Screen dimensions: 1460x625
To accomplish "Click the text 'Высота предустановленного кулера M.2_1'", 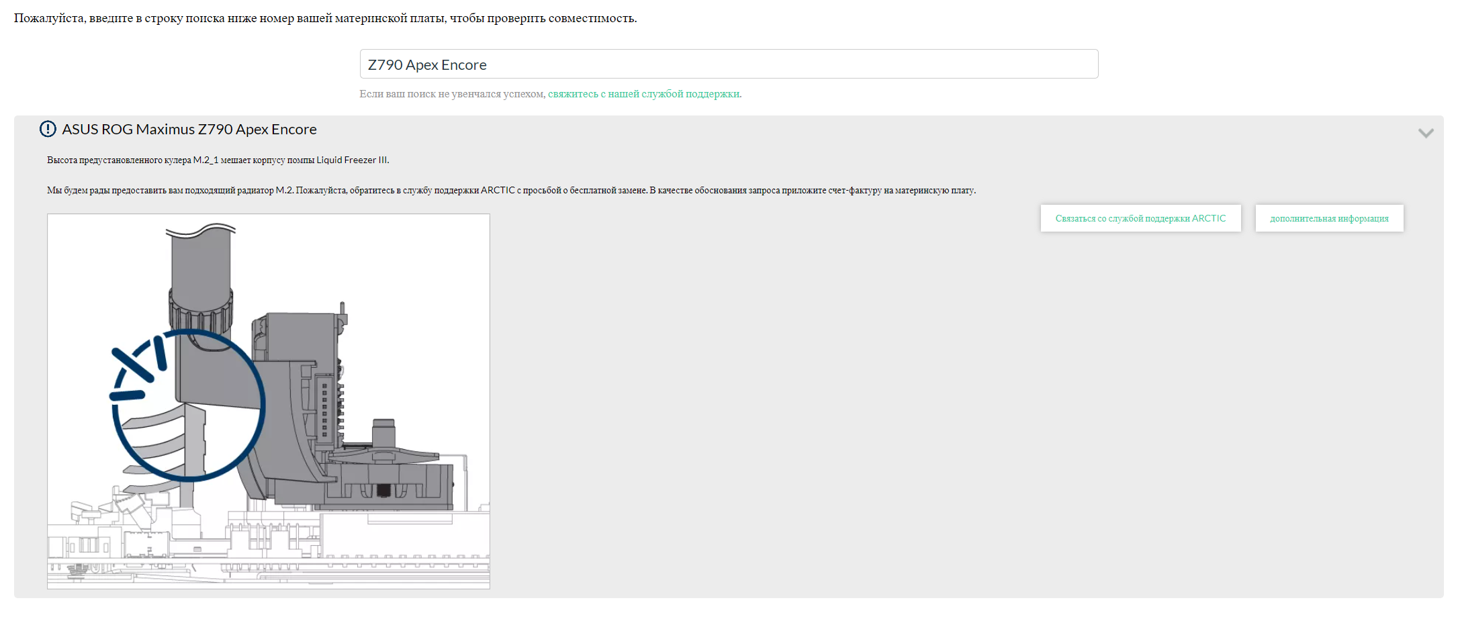I will click(x=132, y=160).
